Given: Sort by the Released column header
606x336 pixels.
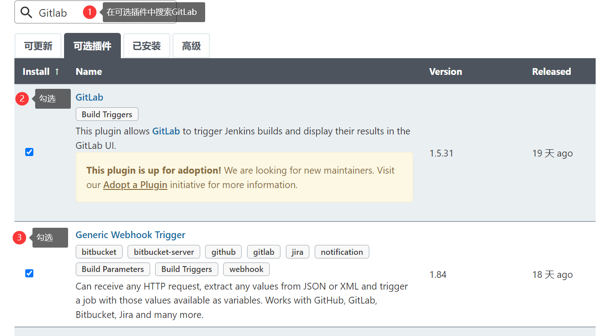Looking at the screenshot, I should [x=551, y=71].
